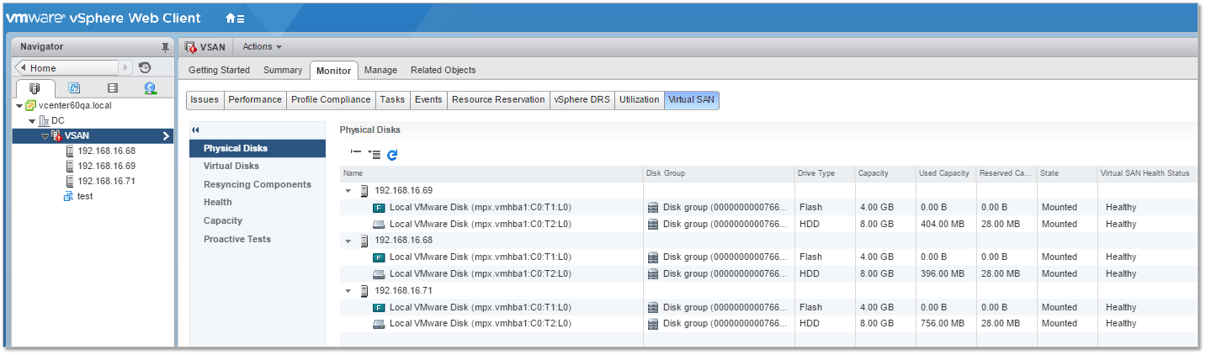
Task: Sort by Virtual SAN Health Status column
Action: click(x=1148, y=173)
